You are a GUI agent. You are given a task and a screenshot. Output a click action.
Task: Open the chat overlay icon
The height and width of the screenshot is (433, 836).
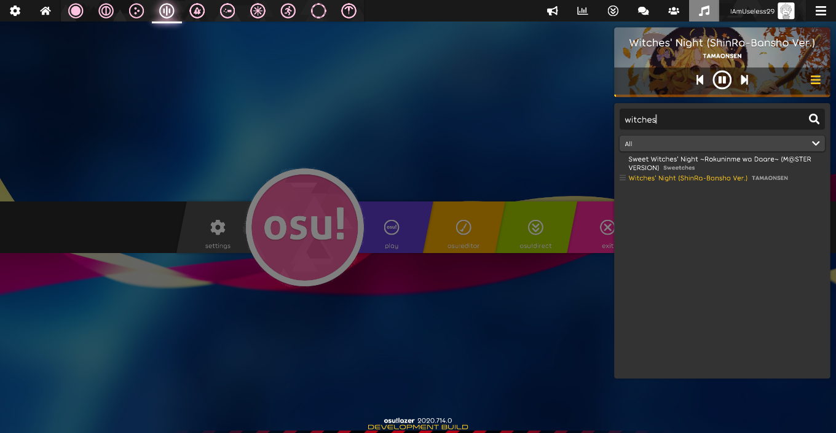coord(643,10)
